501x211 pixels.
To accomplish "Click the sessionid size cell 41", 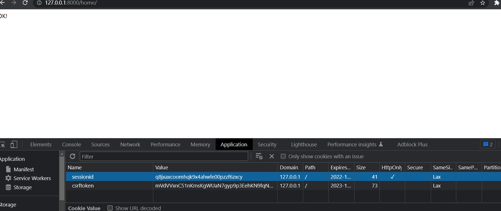I will (367, 177).
